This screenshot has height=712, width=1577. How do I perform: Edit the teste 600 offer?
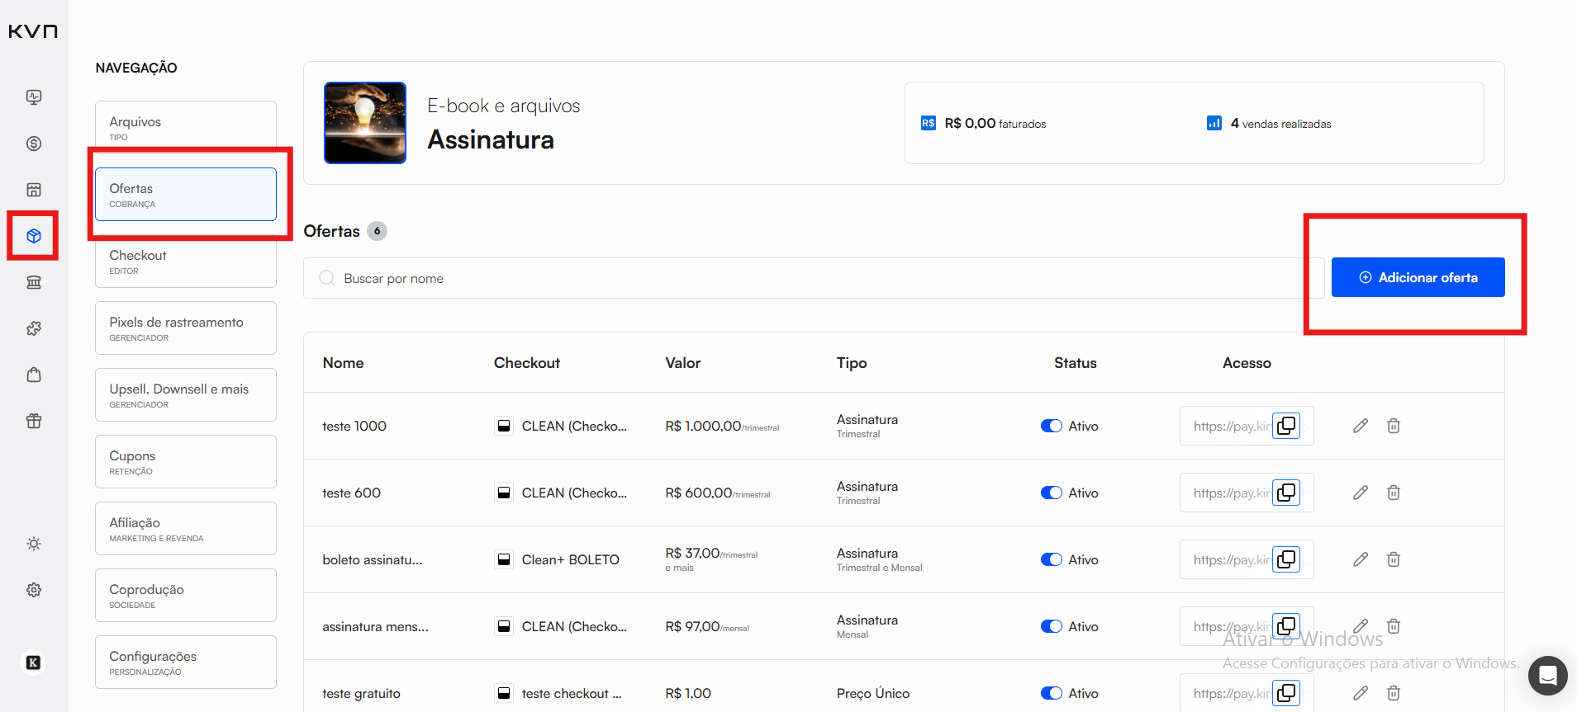tap(1361, 493)
